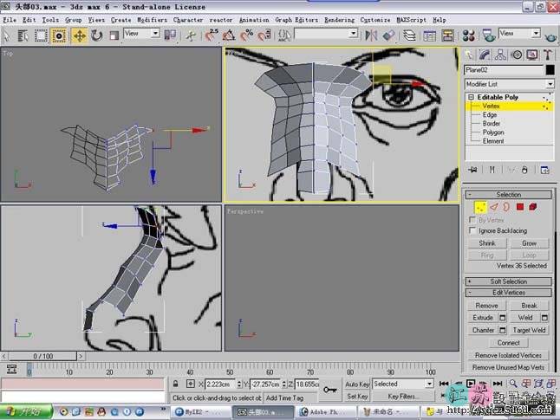Select the Move tool in main toolbar

(79, 35)
